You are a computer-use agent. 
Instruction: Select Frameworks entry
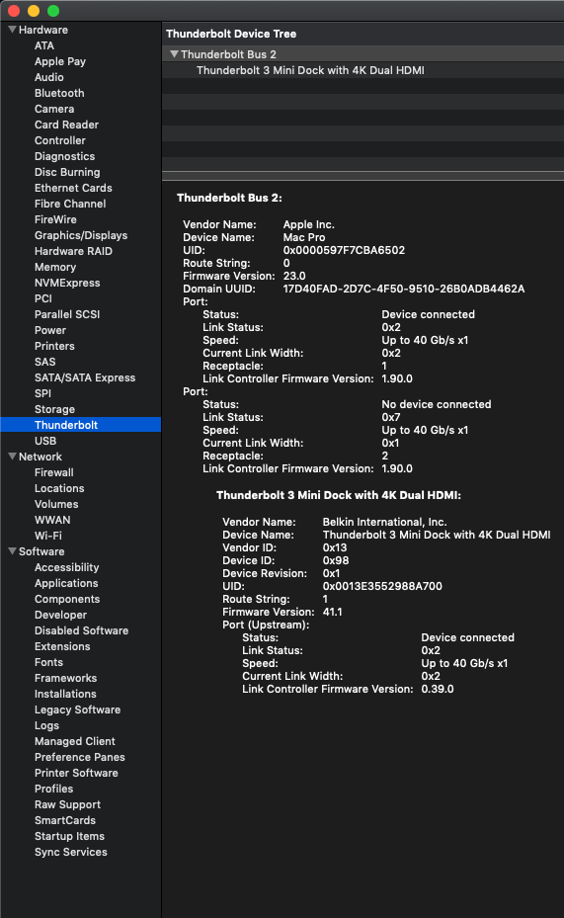click(x=65, y=678)
